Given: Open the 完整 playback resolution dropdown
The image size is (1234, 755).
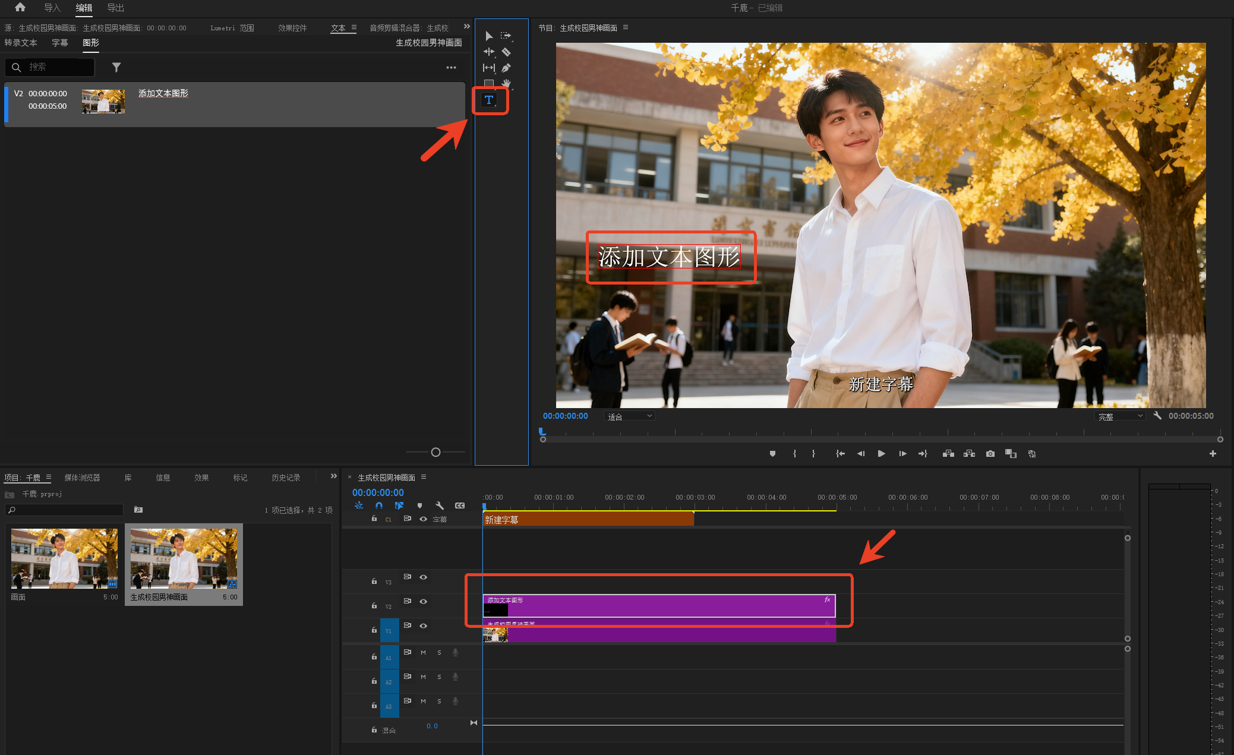Looking at the screenshot, I should (x=1120, y=416).
